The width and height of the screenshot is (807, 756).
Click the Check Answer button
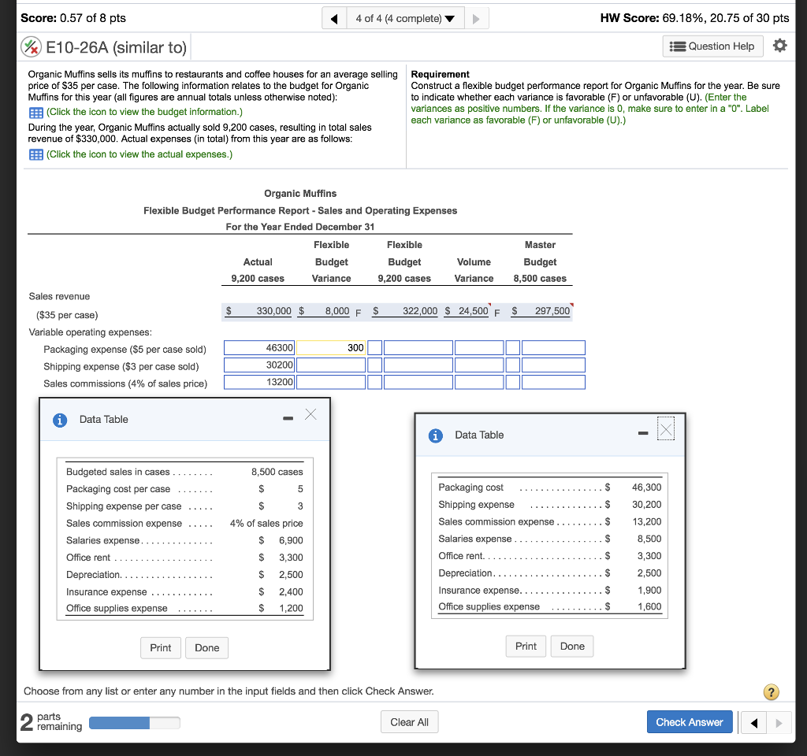690,722
